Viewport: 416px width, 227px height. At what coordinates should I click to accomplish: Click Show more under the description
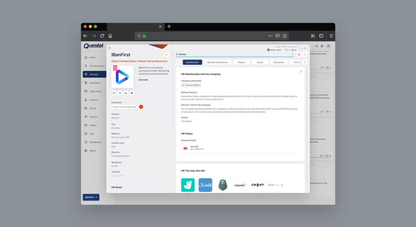pyautogui.click(x=143, y=80)
